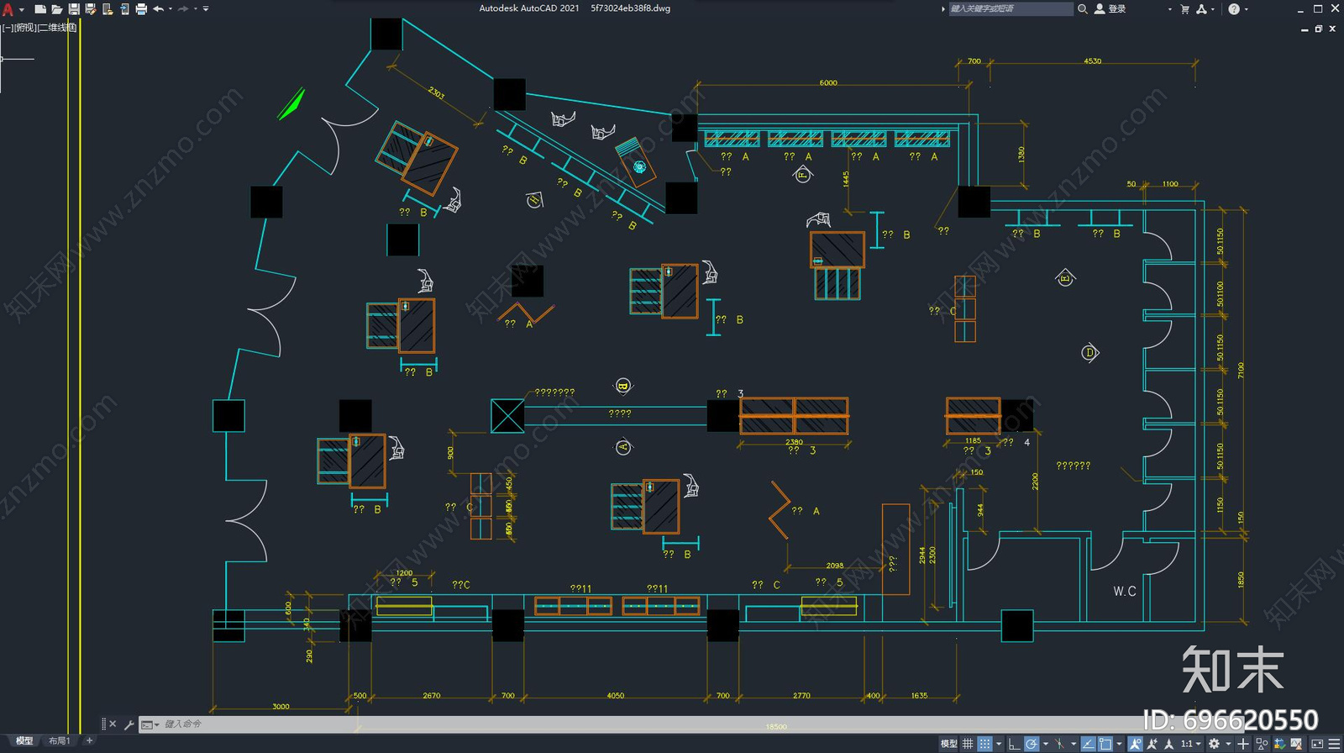Click the Plot printer icon
This screenshot has height=753, width=1344.
(x=141, y=9)
